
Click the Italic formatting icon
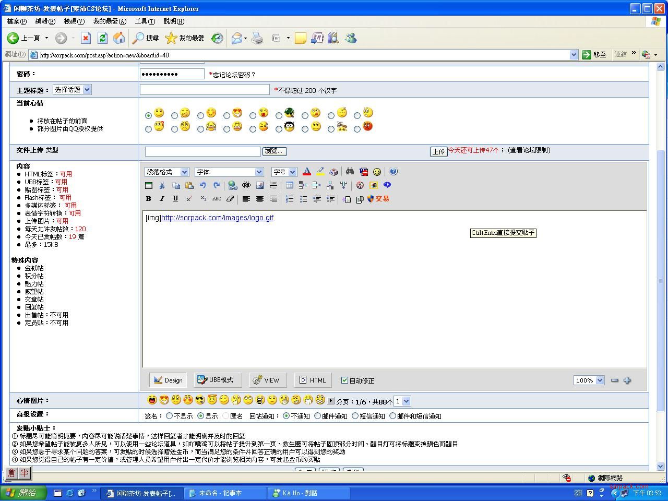[x=162, y=199]
